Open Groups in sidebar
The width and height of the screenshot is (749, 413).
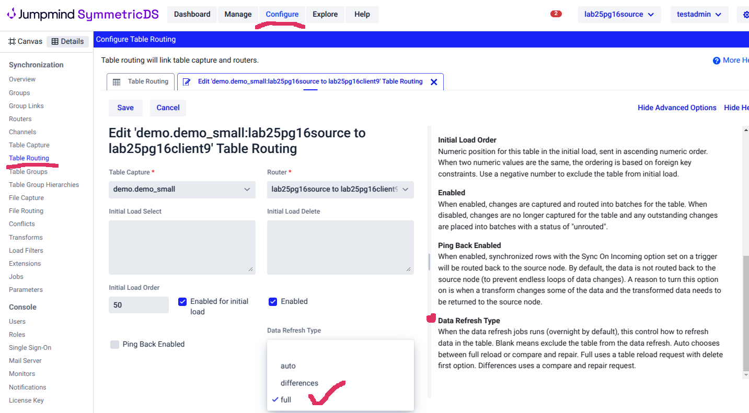(19, 93)
